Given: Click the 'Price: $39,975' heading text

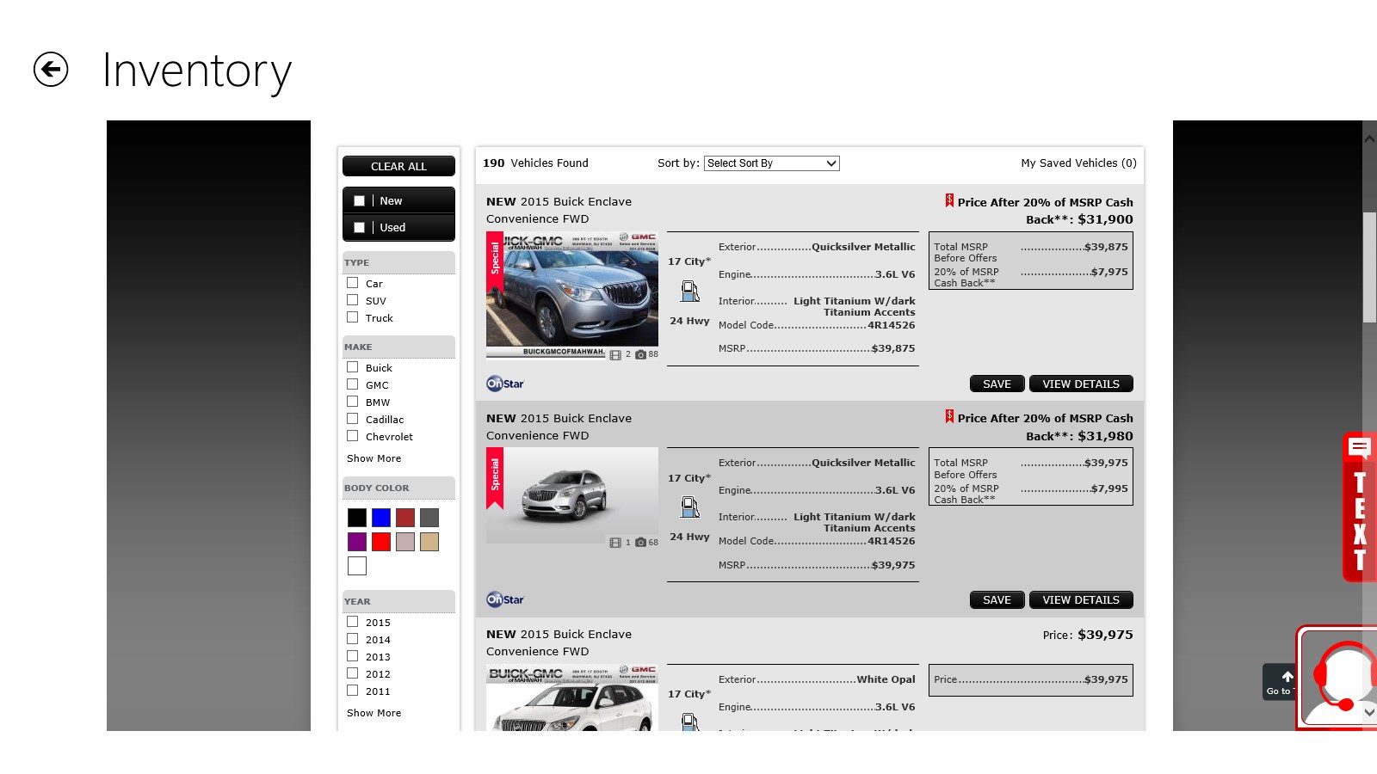Looking at the screenshot, I should coord(1088,635).
